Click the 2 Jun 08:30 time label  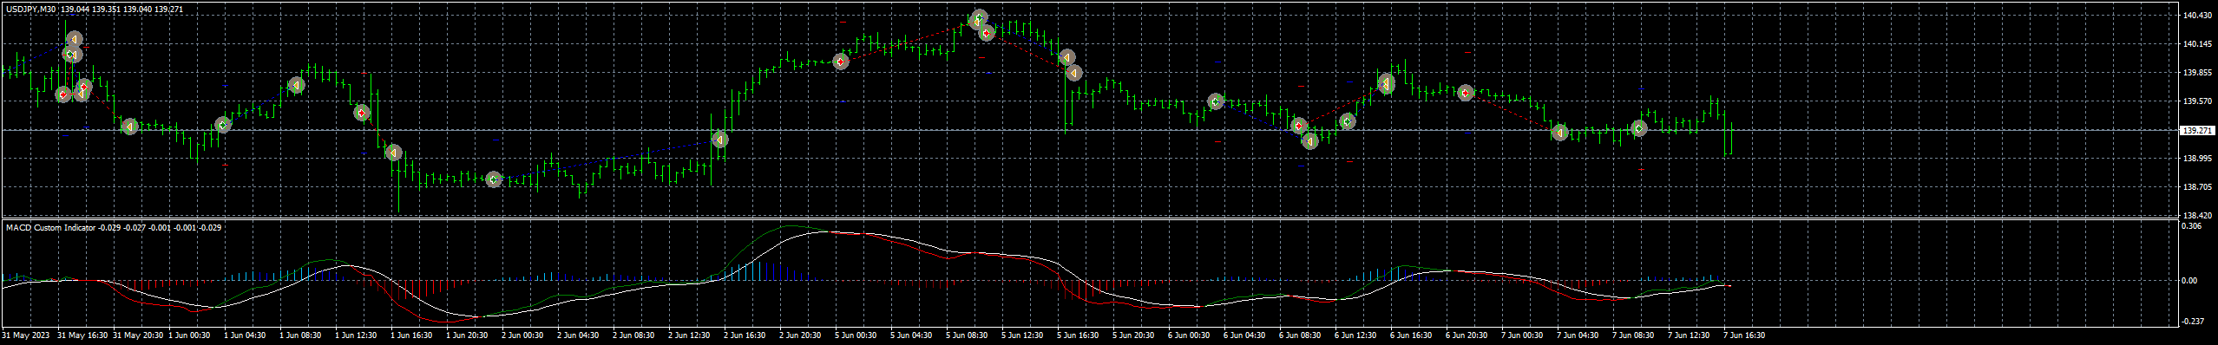coord(633,335)
